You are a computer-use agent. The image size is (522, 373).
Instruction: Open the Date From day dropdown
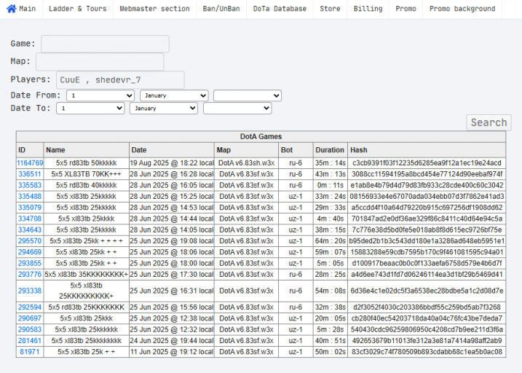point(100,95)
